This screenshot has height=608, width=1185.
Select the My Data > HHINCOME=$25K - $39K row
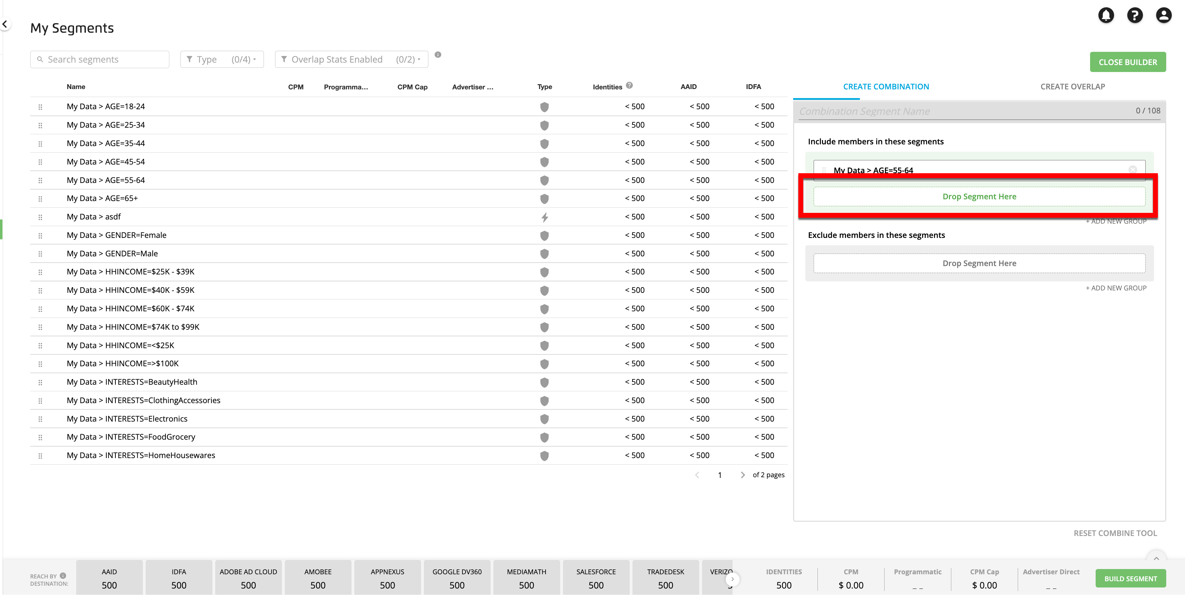[409, 272]
